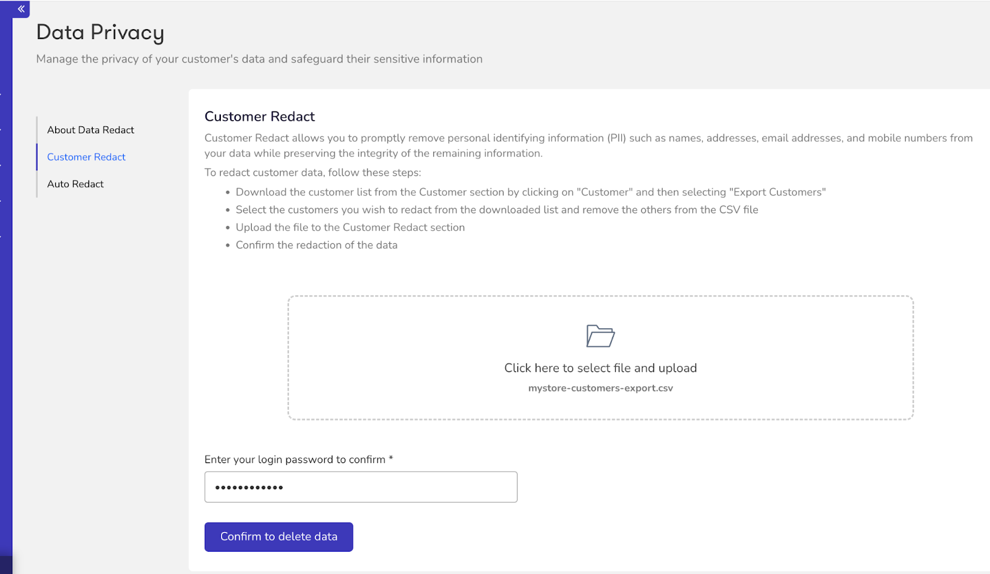
Task: Click the "Select the customers you wish to redact" bullet
Action: point(497,210)
